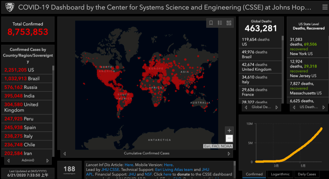The image size is (329, 179).
Task: Click the Global Deaths 463,281 figure
Action: 261,28
